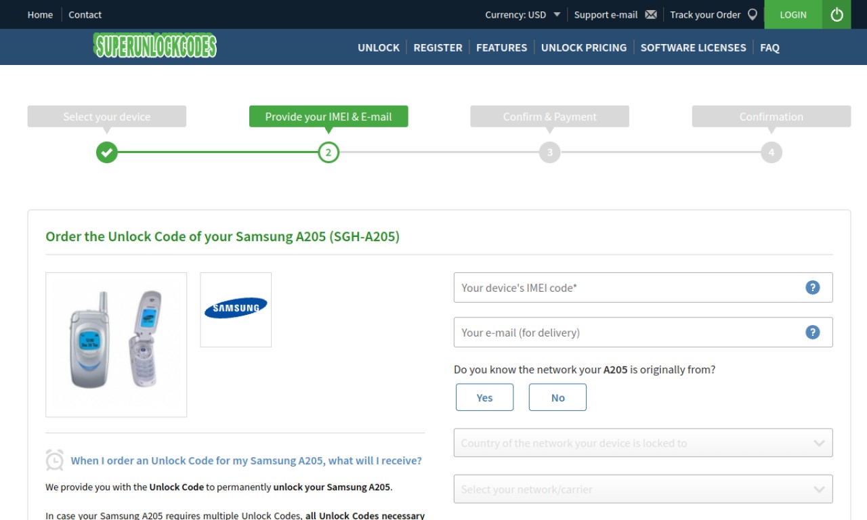Select the Select your device step tab
The width and height of the screenshot is (867, 520).
pyautogui.click(x=107, y=116)
